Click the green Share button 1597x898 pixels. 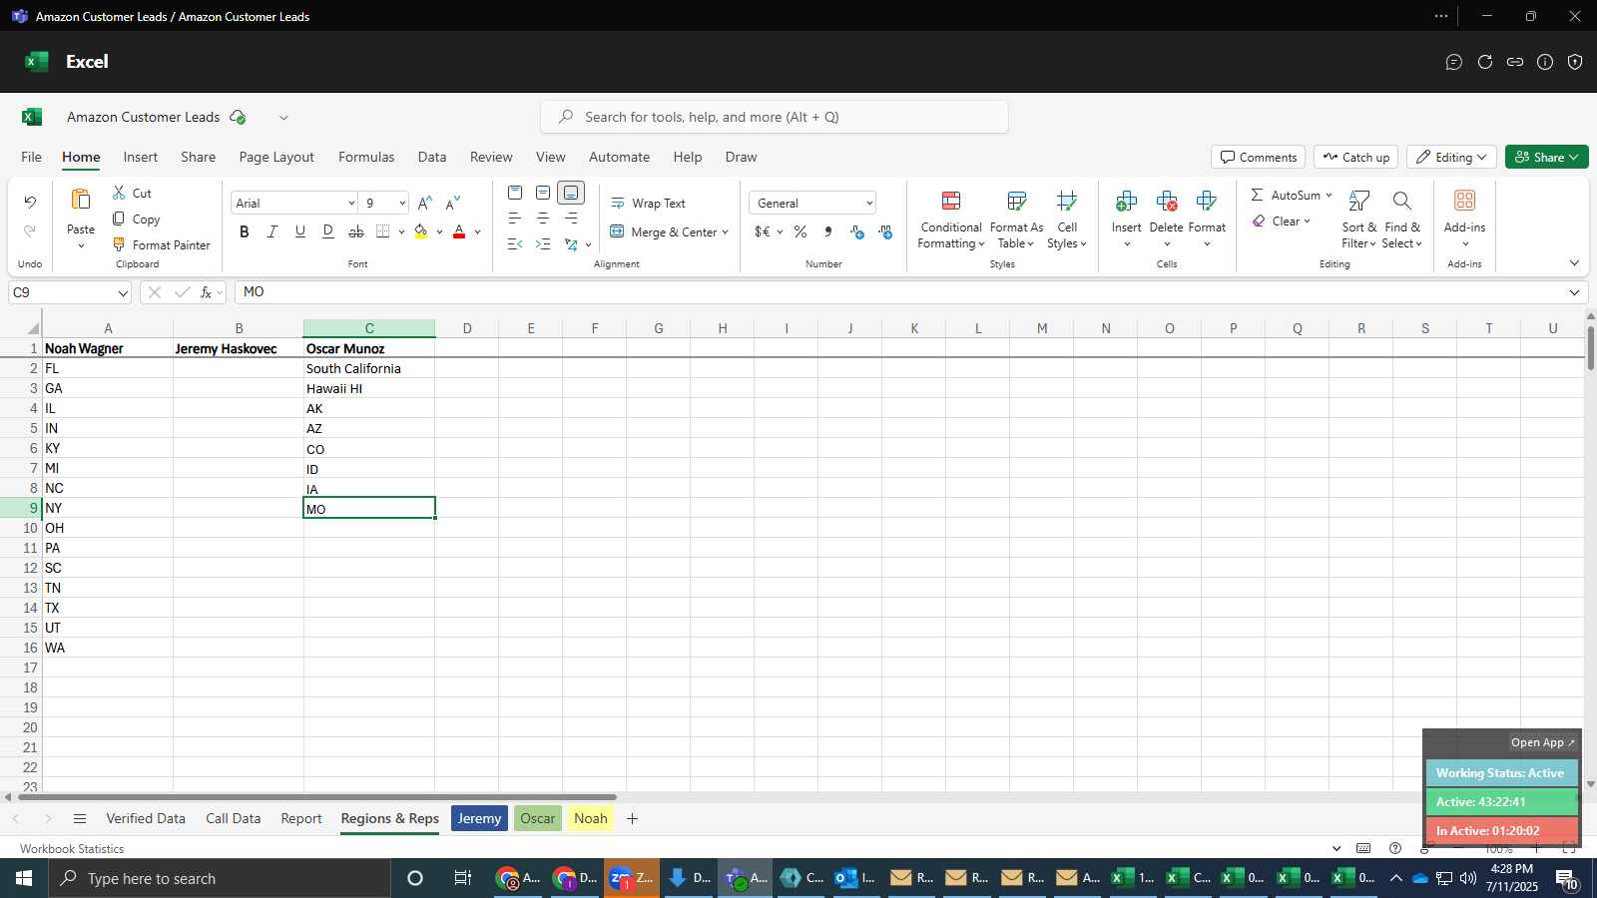click(x=1546, y=157)
